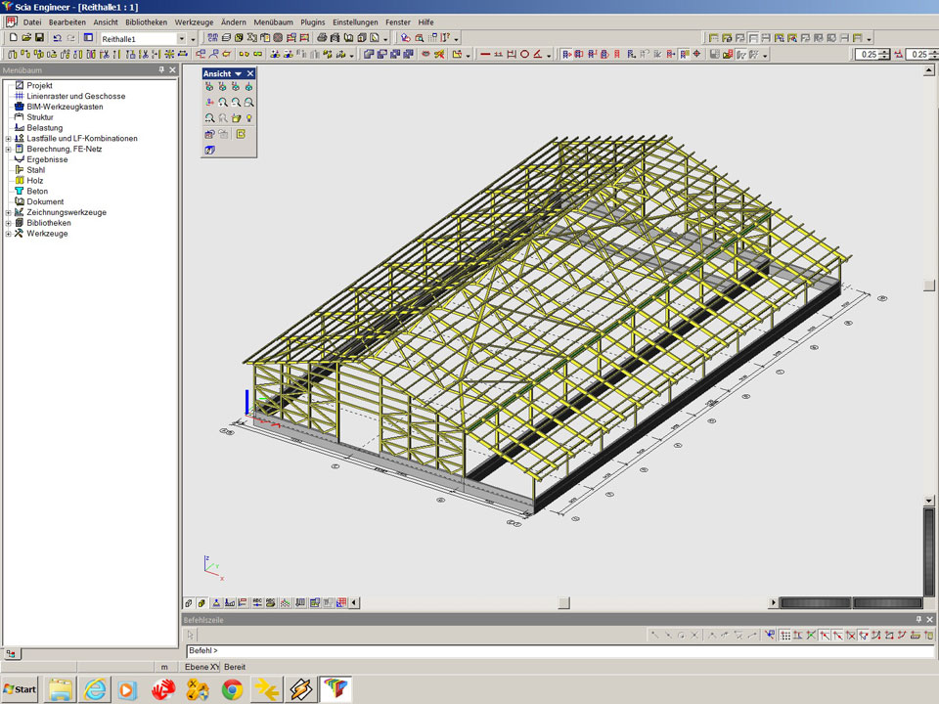
Task: Select Holz in the tree
Action: point(35,181)
